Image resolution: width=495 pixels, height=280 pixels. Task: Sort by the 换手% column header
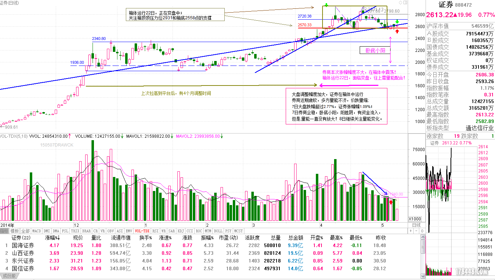[145, 238]
